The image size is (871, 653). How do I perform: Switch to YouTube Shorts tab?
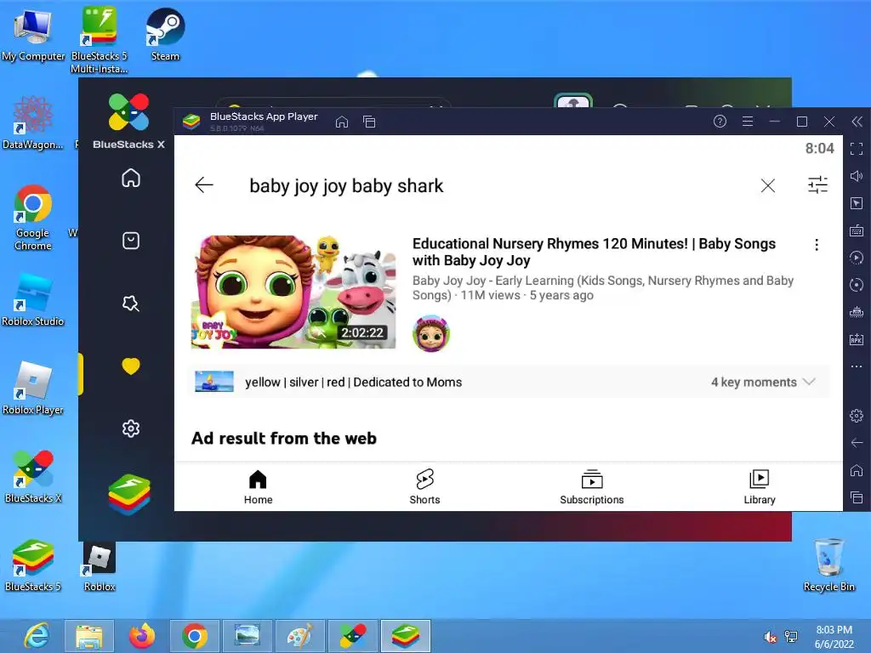coord(425,486)
